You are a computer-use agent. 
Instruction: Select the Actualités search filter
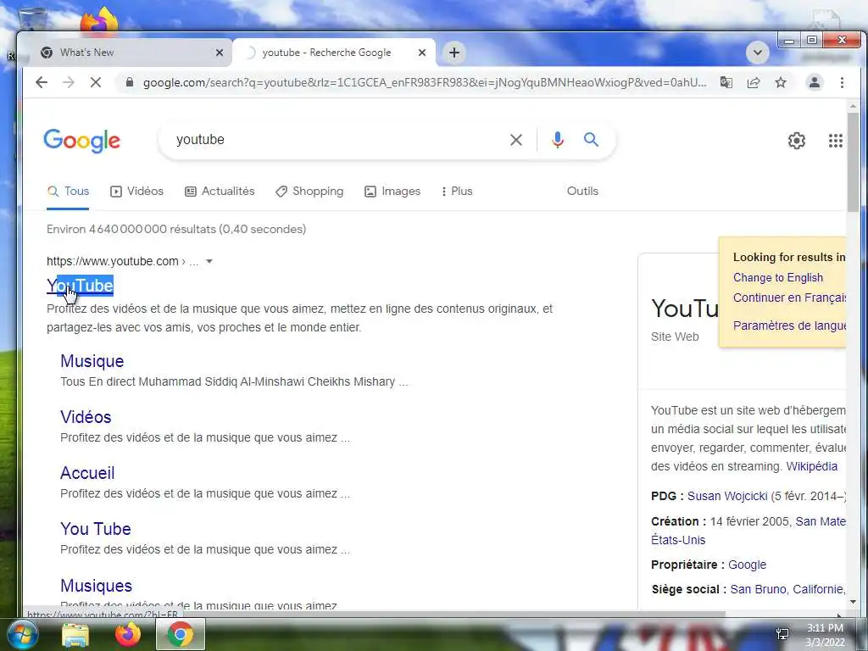click(x=220, y=191)
